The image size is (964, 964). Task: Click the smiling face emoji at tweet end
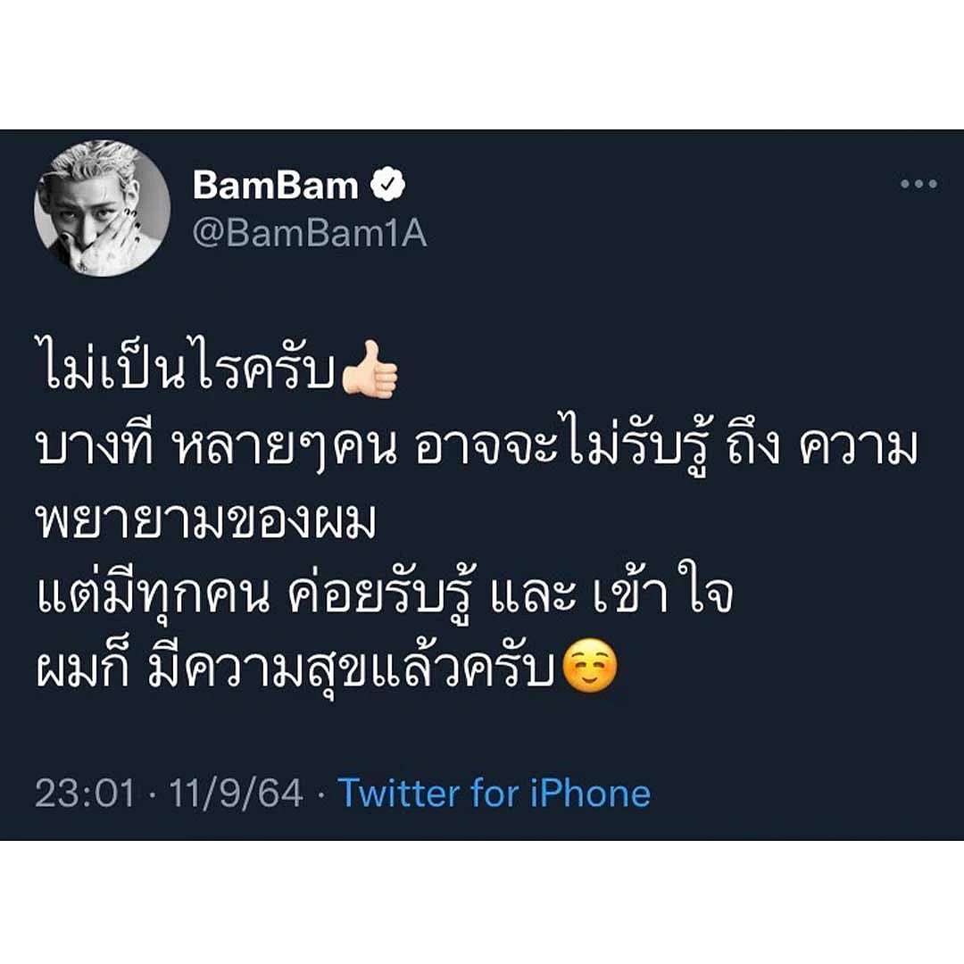point(589,667)
